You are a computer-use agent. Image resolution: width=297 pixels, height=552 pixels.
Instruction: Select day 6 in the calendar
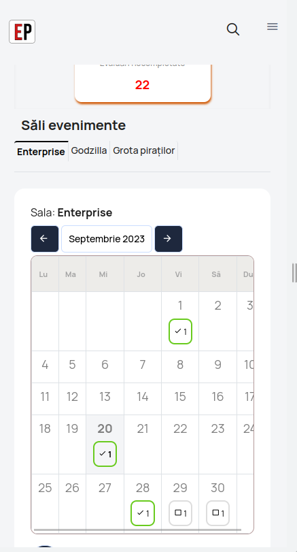(105, 365)
